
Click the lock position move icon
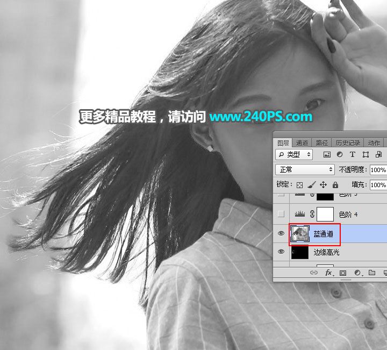[x=324, y=184]
